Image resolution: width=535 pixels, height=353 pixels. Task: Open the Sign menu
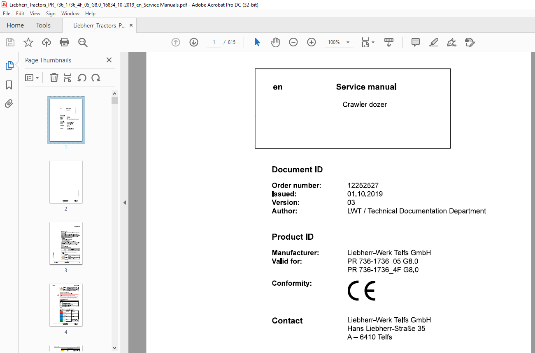pos(51,14)
